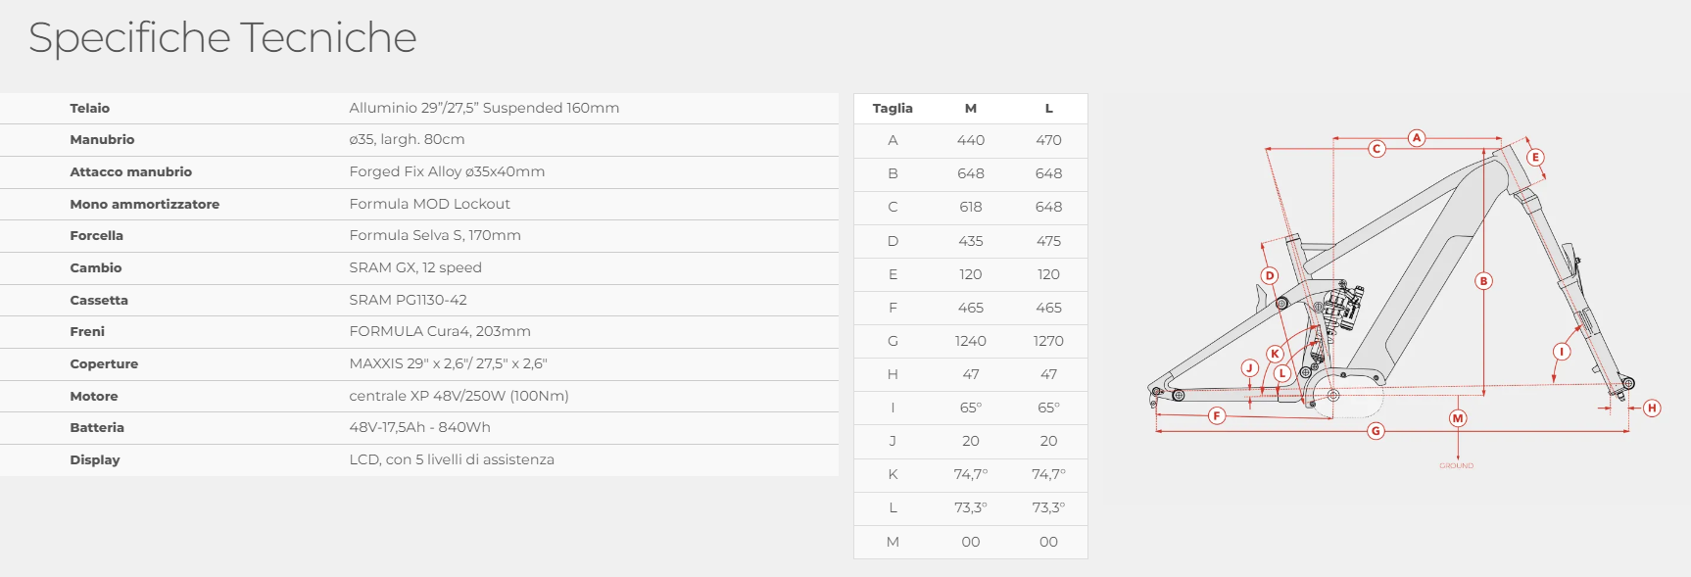Click the circled I head angle marker
This screenshot has height=577, width=1691.
coord(1562,352)
